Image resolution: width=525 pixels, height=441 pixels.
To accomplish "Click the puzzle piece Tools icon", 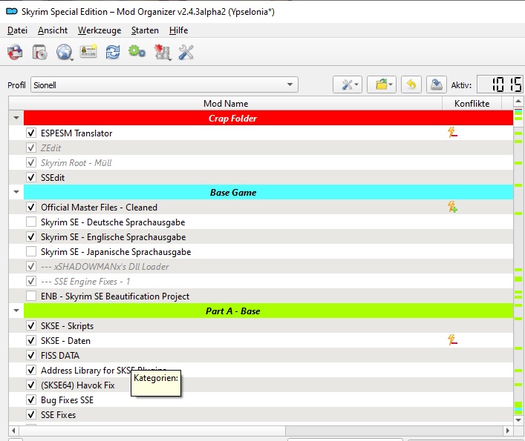I will click(x=162, y=52).
